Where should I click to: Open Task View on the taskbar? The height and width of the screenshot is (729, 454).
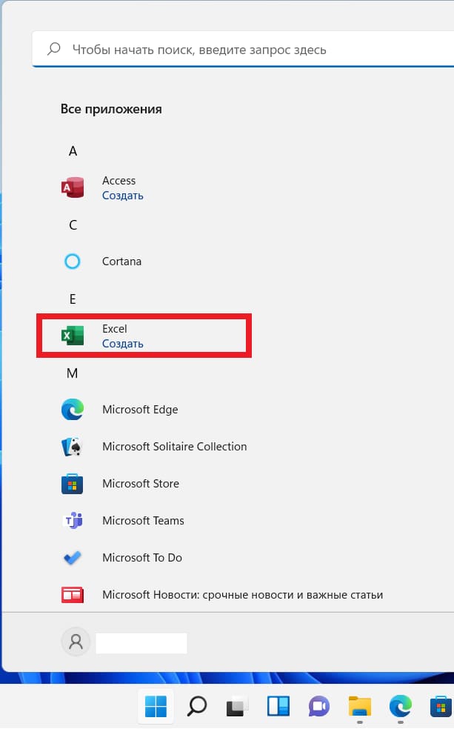tap(237, 707)
